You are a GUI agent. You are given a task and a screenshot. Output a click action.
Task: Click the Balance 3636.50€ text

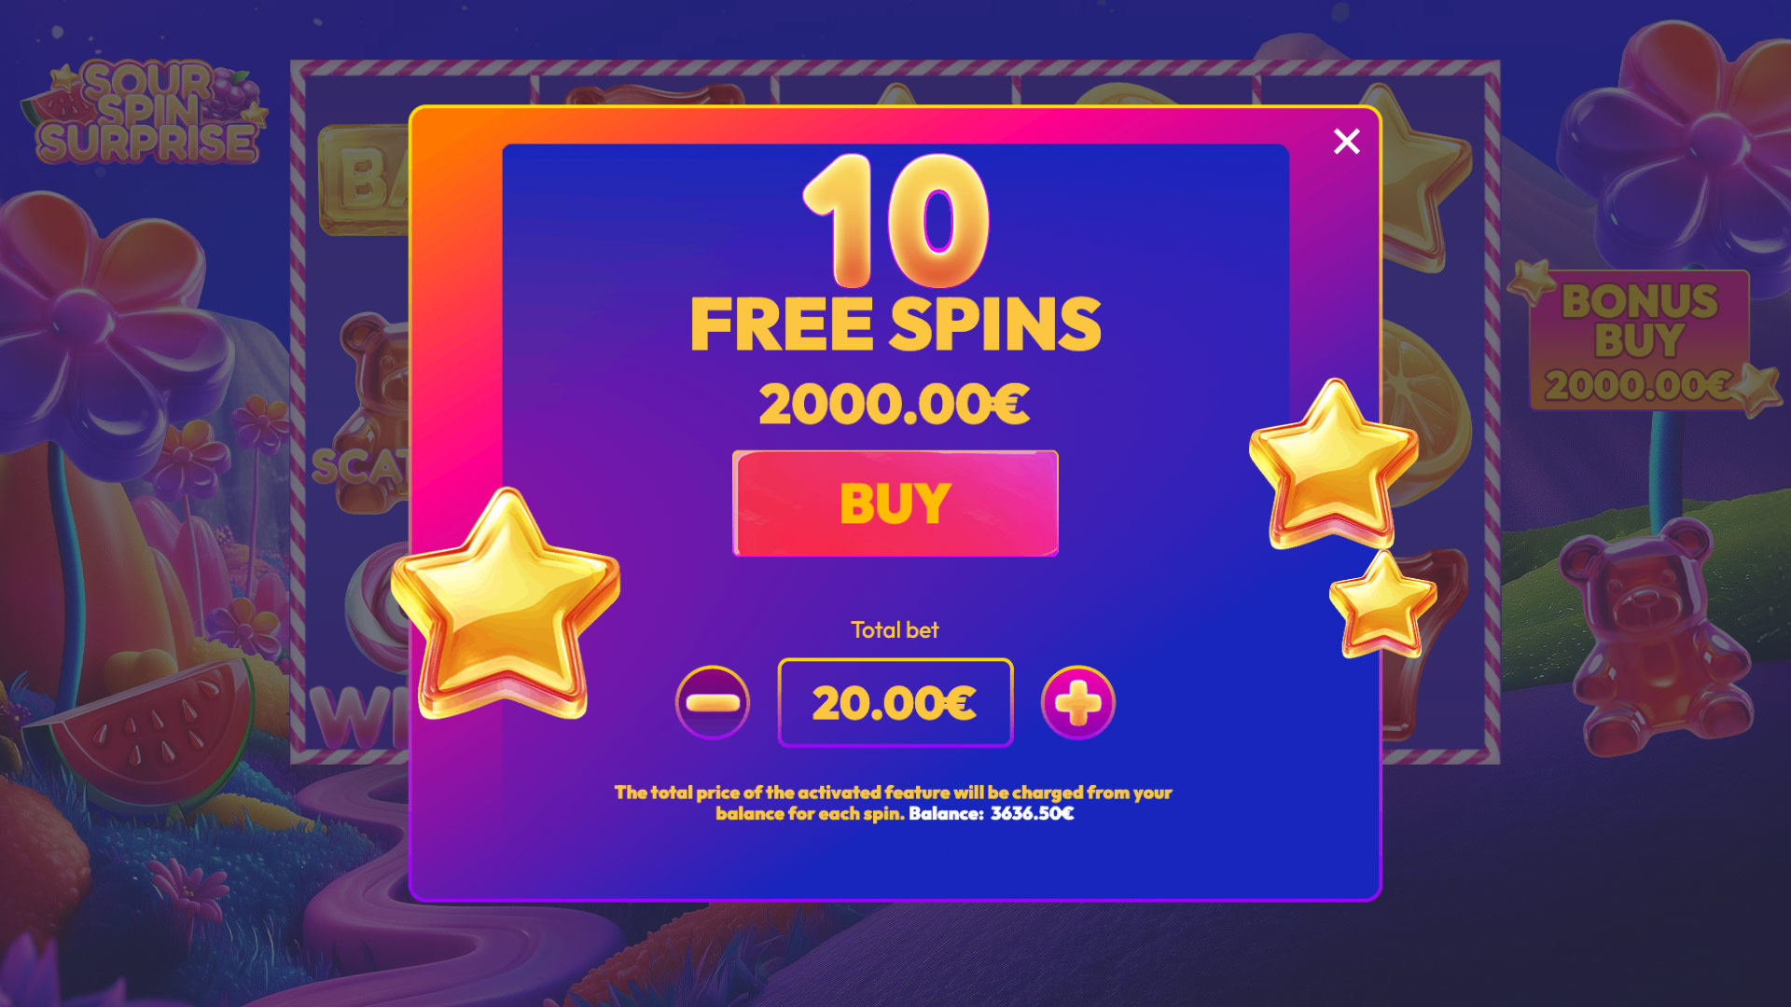(x=992, y=814)
